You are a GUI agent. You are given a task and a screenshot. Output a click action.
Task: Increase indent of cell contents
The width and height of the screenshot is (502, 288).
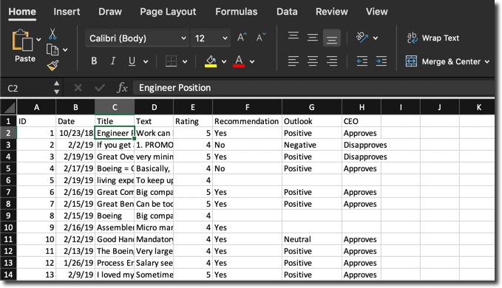tap(381, 61)
